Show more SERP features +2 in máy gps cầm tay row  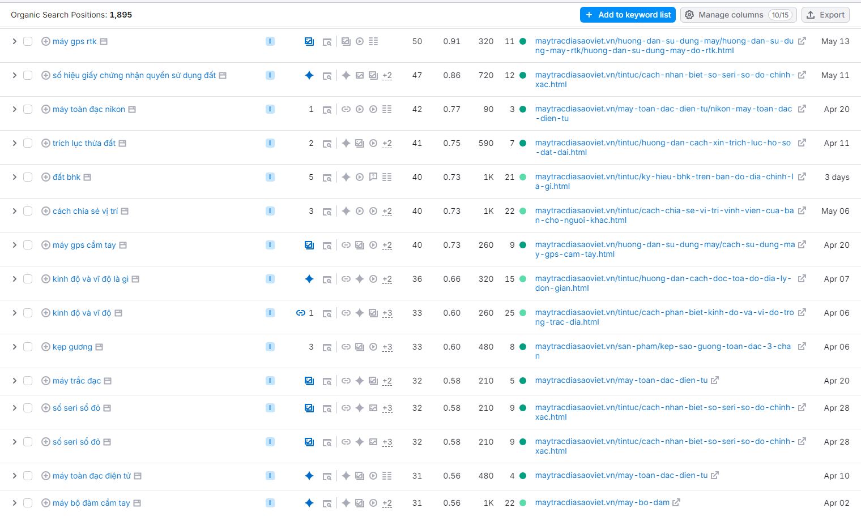(x=387, y=245)
